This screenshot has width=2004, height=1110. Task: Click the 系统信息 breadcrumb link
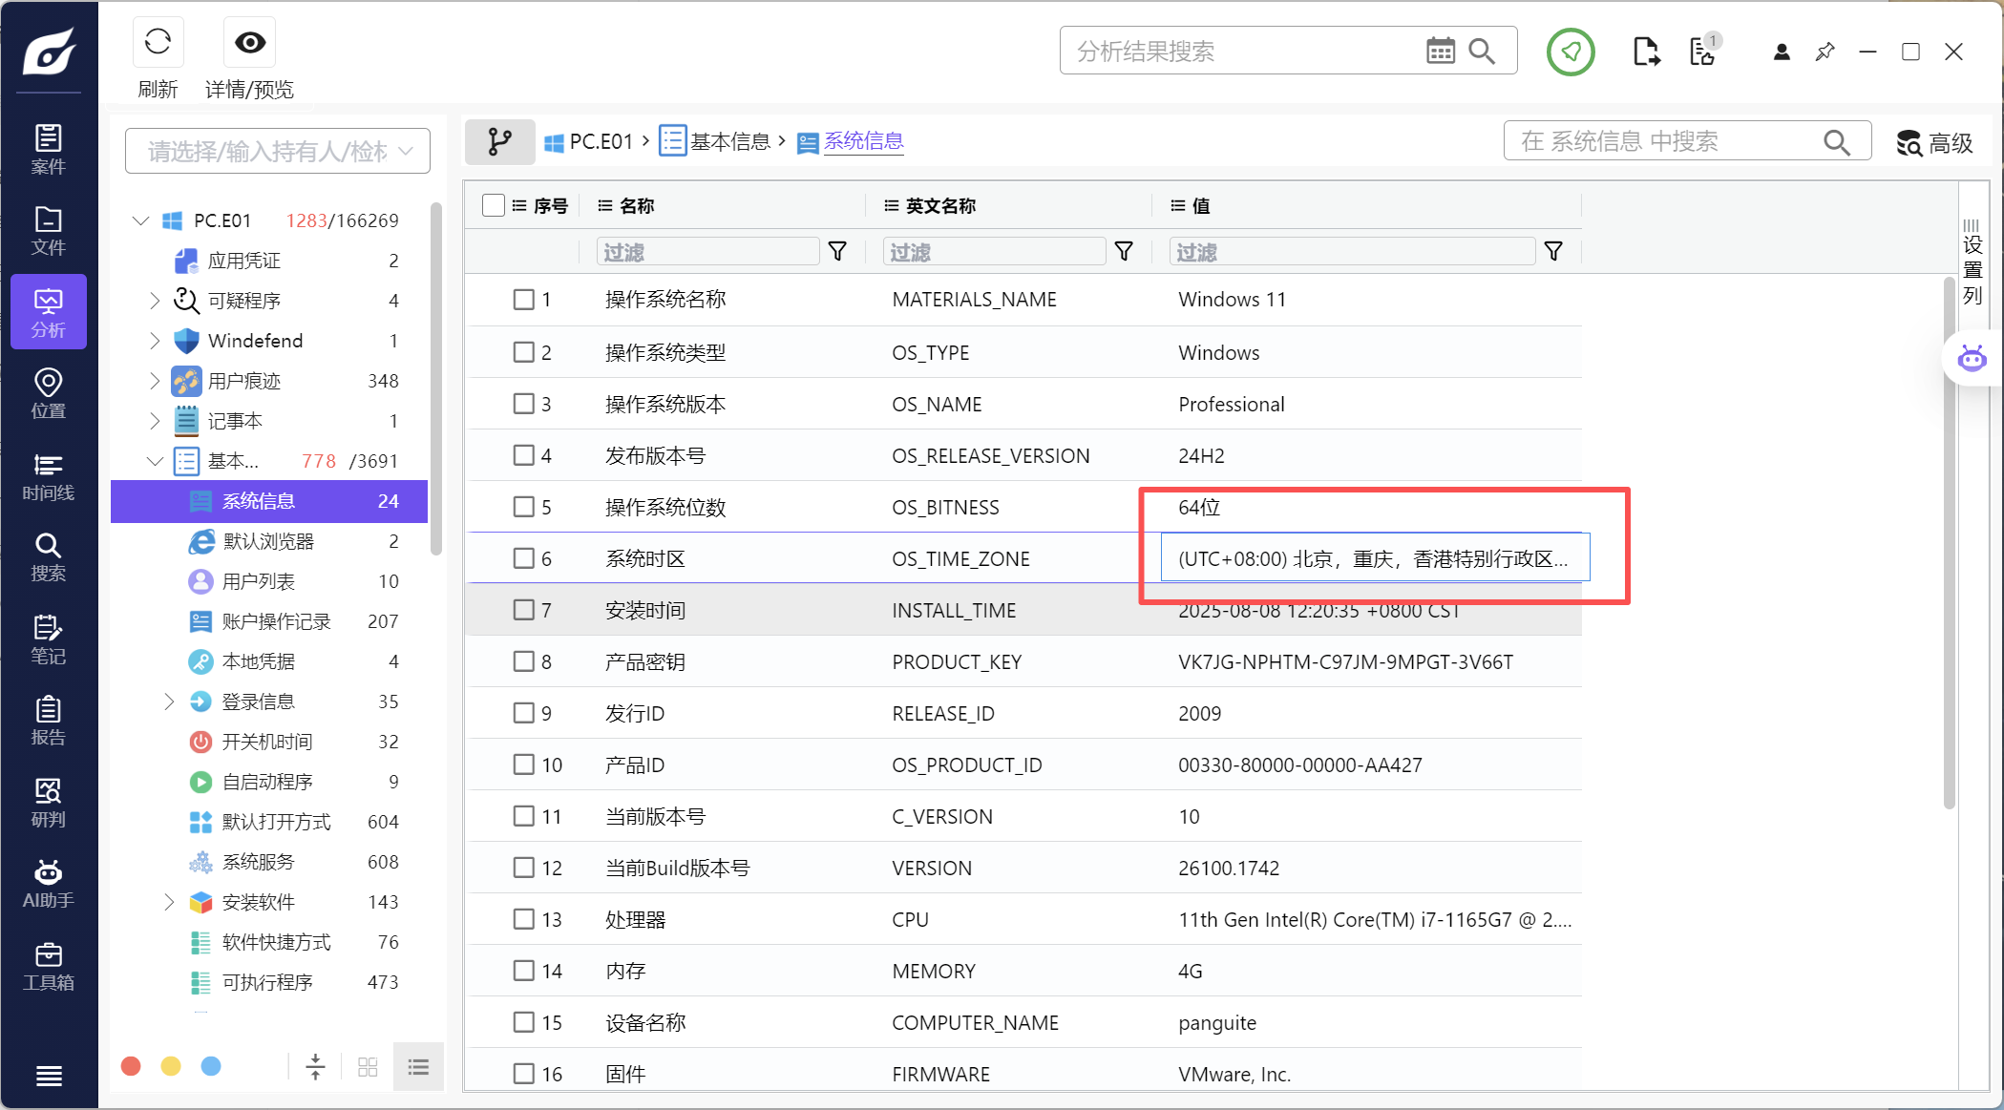point(851,142)
